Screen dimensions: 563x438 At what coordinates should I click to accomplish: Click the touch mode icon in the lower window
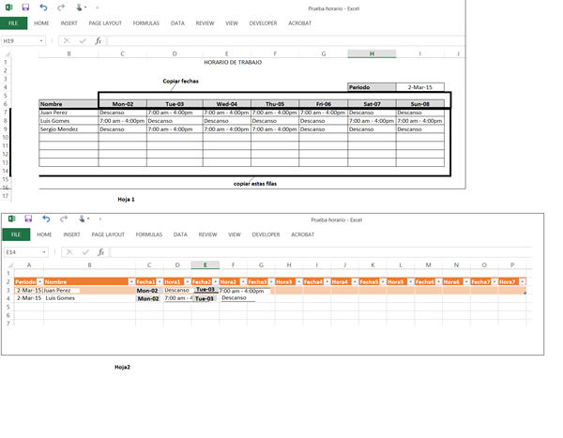coord(82,219)
